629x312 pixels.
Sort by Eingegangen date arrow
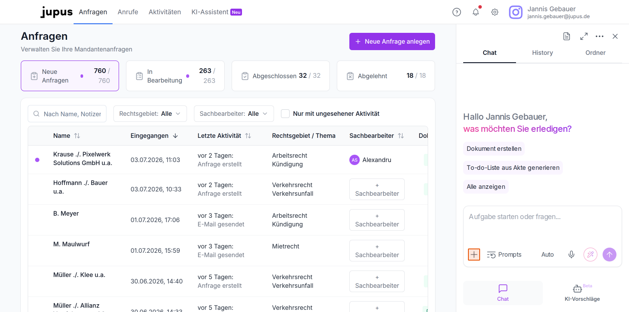175,136
